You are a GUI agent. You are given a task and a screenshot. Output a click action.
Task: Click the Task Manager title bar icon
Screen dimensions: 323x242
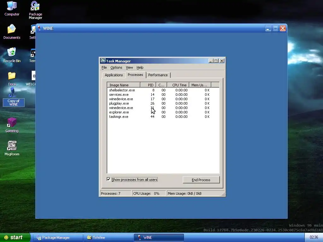[103, 61]
